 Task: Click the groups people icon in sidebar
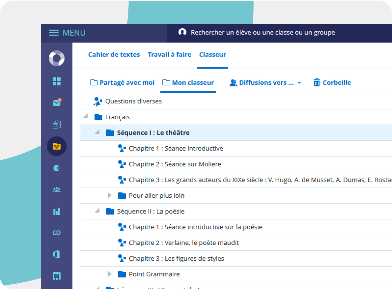pos(57,190)
